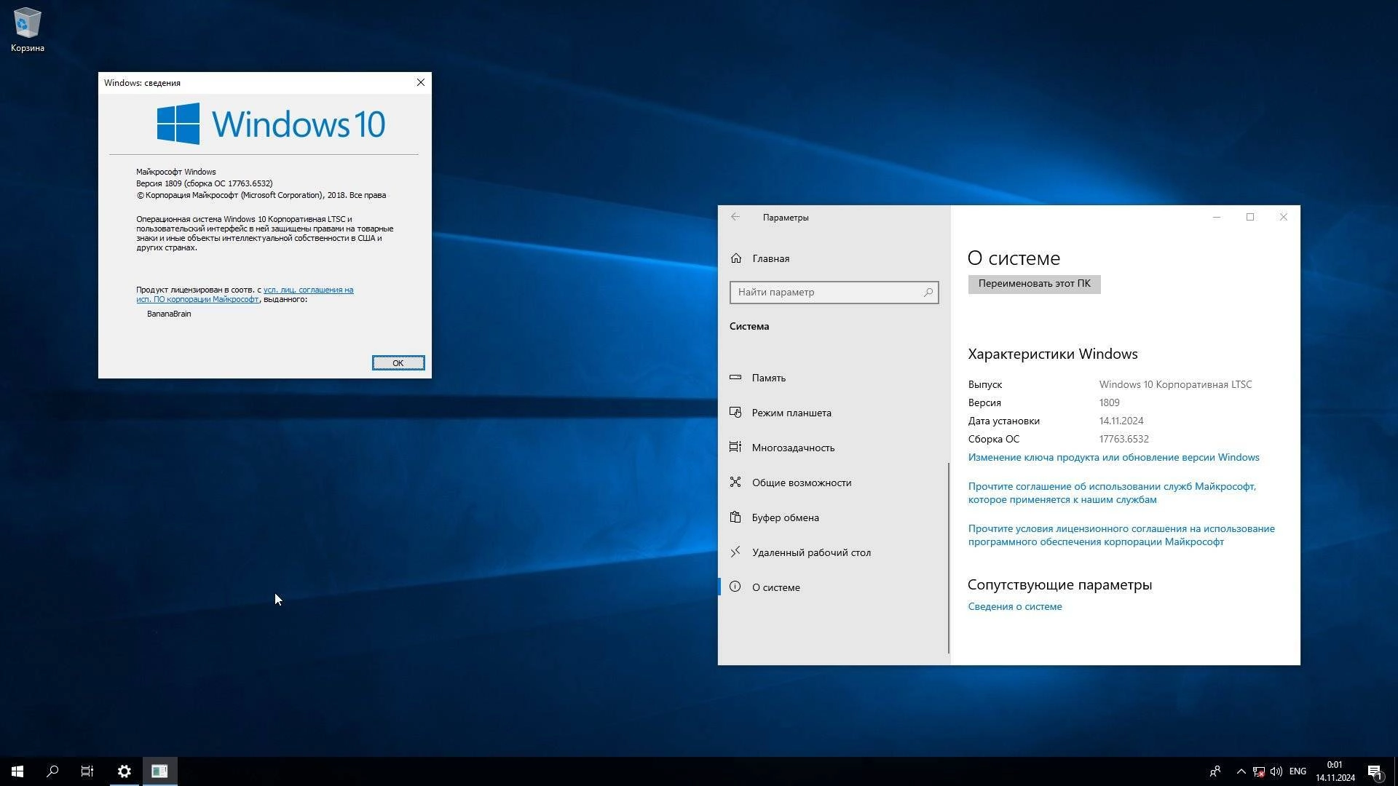Open taskbar search magnifier
Image resolution: width=1398 pixels, height=786 pixels.
[52, 771]
